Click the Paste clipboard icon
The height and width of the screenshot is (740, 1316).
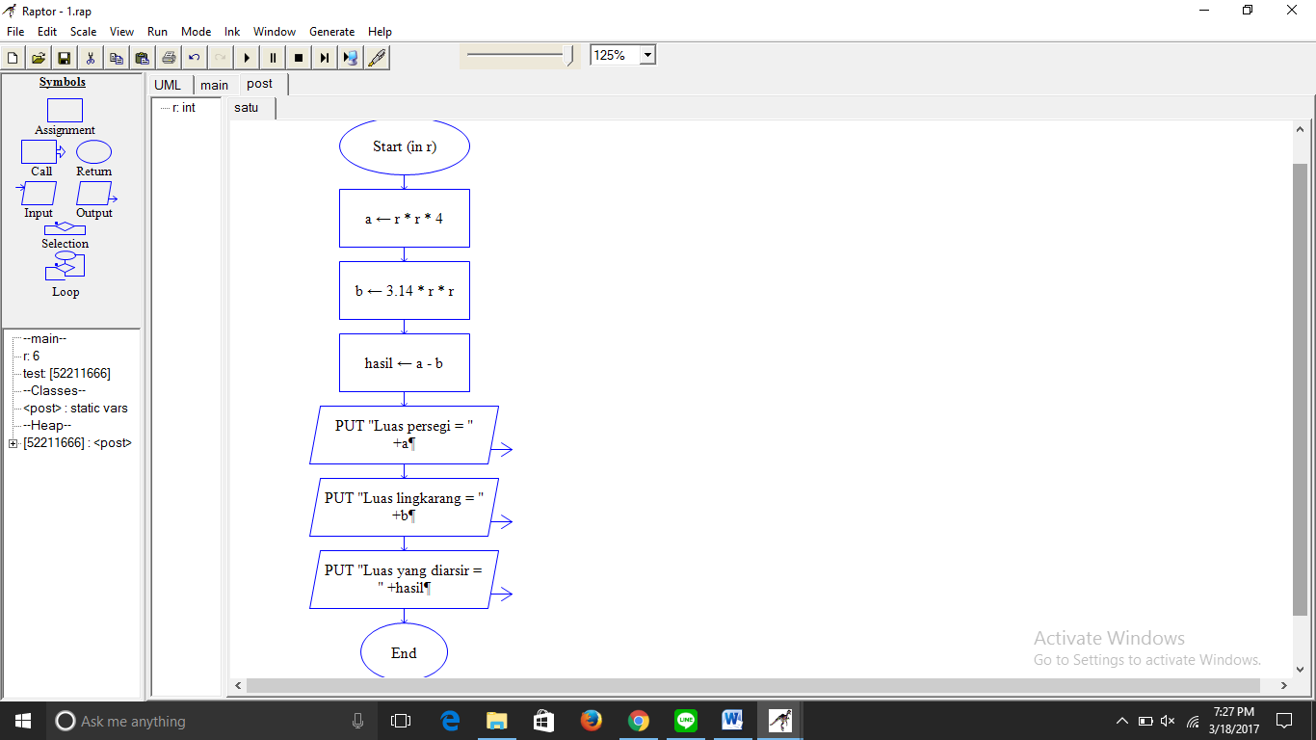(143, 58)
